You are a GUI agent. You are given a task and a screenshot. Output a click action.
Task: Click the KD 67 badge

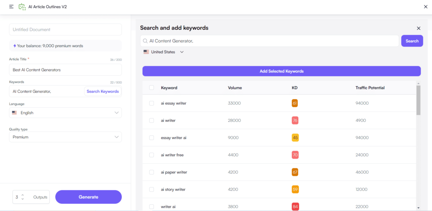(x=295, y=172)
